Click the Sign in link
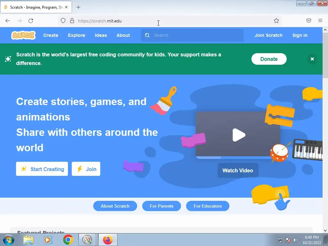Image resolution: width=328 pixels, height=246 pixels. point(300,35)
